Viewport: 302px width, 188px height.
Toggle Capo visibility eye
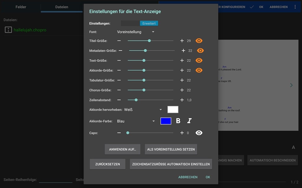tap(199, 133)
